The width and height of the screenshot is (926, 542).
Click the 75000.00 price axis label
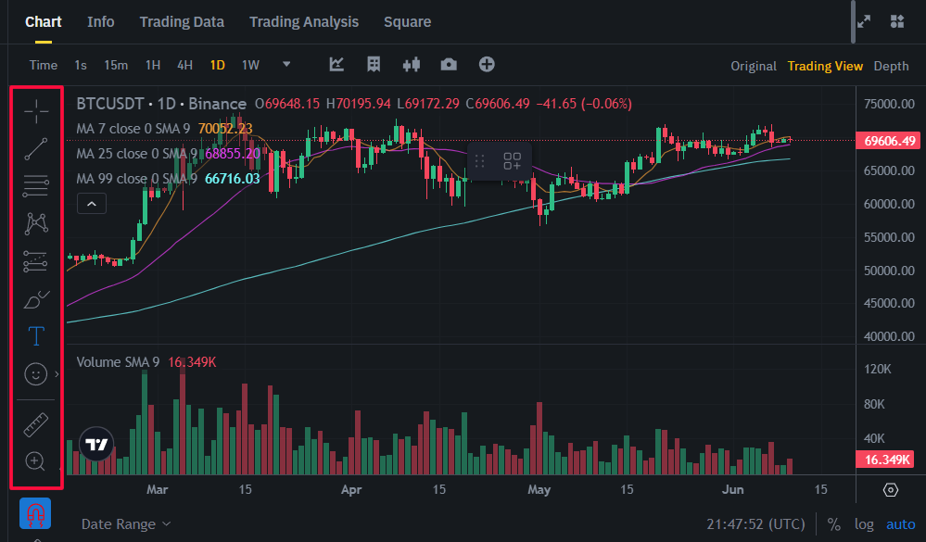pos(889,104)
